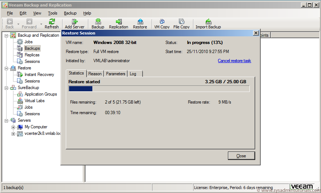This screenshot has height=193, width=321.
Task: Select Sessions under Backup and Replication
Action: tap(32, 61)
